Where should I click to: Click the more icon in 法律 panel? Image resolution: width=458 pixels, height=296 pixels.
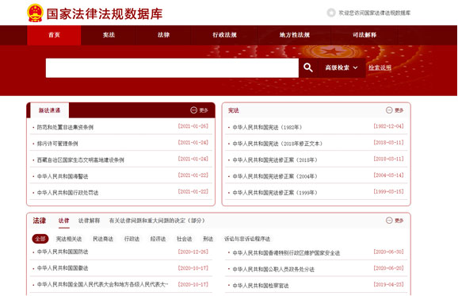(389, 221)
